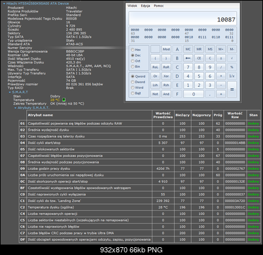Click the backspace arrow key
The image size is (263, 255).
(x=188, y=58)
